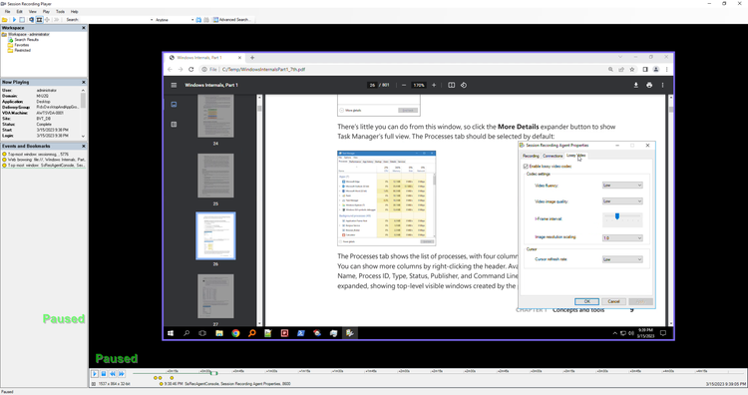Click the stop square icon in top toolbar
Image resolution: width=748 pixels, height=395 pixels.
pyautogui.click(x=22, y=20)
